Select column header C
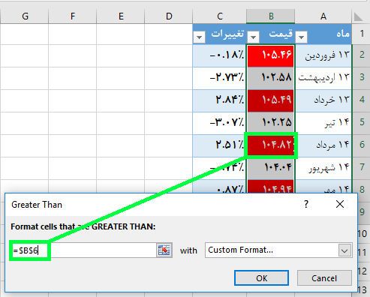The width and height of the screenshot is (370, 297). pyautogui.click(x=219, y=16)
